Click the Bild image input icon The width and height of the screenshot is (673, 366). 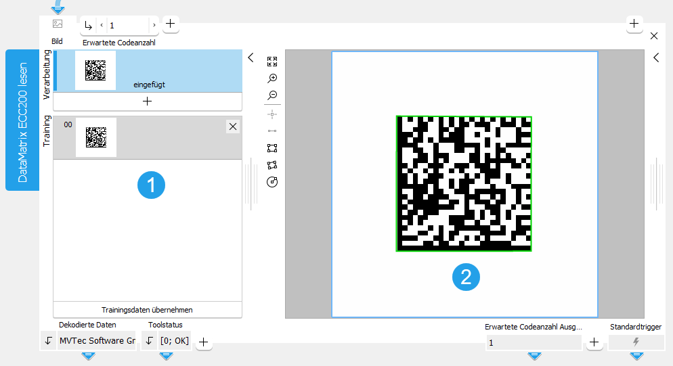coord(58,24)
